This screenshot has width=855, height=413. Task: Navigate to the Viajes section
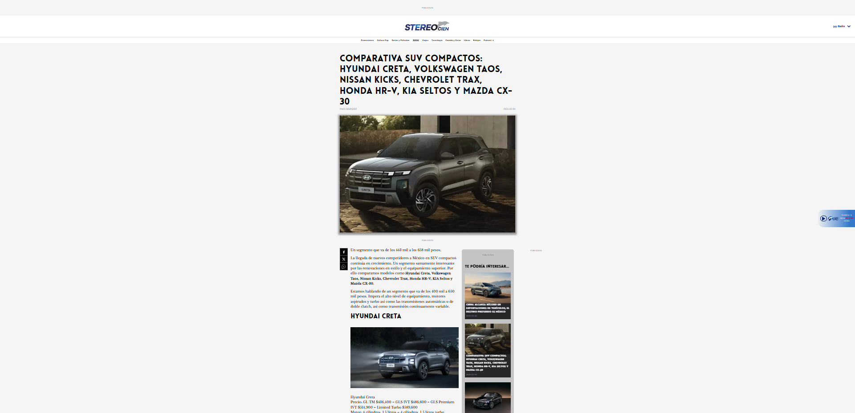pos(425,40)
